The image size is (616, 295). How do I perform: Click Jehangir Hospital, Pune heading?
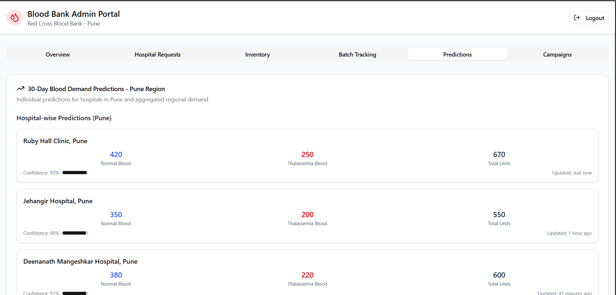click(58, 201)
